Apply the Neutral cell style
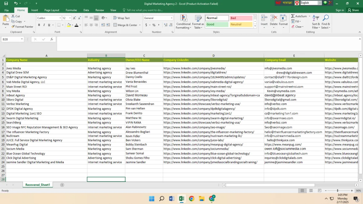363x204 pixels. (241, 24)
